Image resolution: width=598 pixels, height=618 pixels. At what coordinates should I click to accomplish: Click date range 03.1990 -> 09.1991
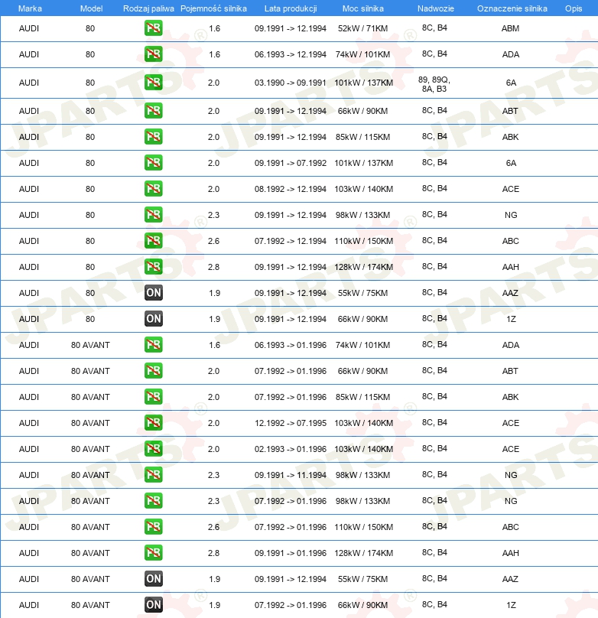(291, 83)
